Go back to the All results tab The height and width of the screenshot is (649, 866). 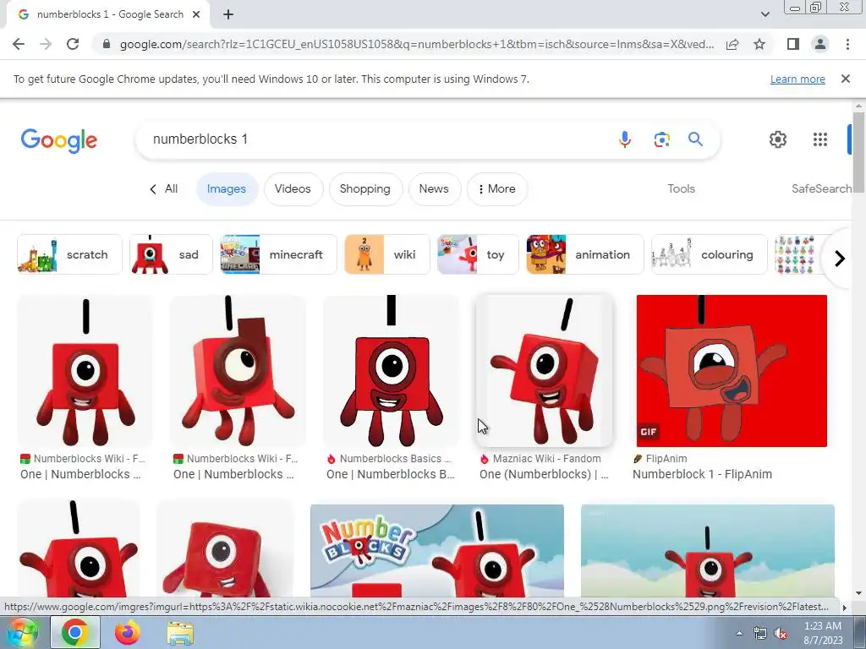tap(163, 189)
